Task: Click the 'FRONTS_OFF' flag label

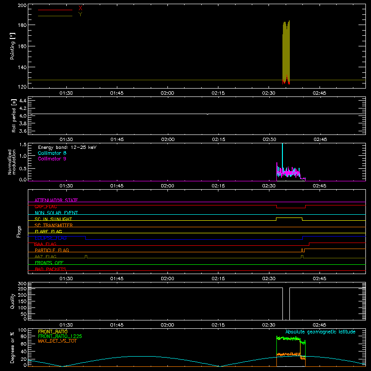Action: point(49,262)
